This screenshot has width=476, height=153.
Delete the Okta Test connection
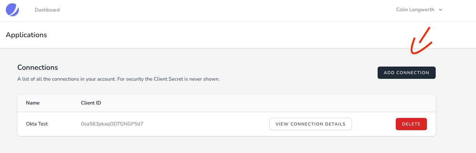click(x=411, y=124)
